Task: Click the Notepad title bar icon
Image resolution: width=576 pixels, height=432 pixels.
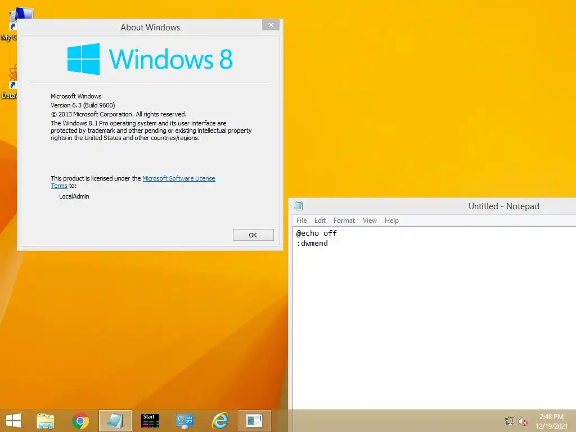Action: (x=299, y=206)
